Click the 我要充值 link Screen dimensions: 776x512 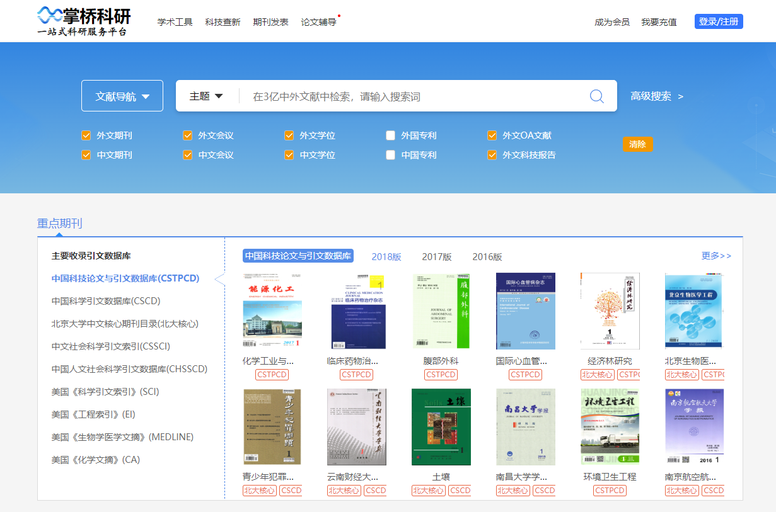[659, 22]
